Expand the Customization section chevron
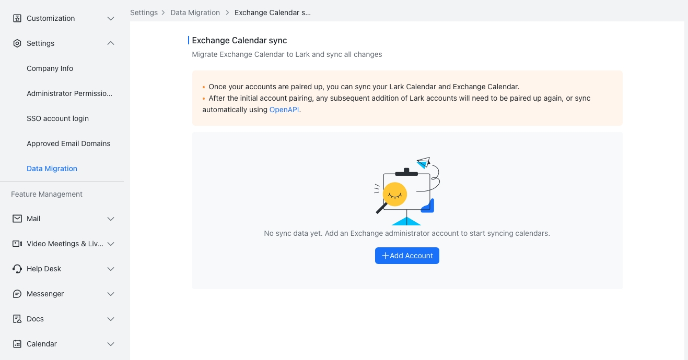The width and height of the screenshot is (688, 360). click(x=111, y=18)
